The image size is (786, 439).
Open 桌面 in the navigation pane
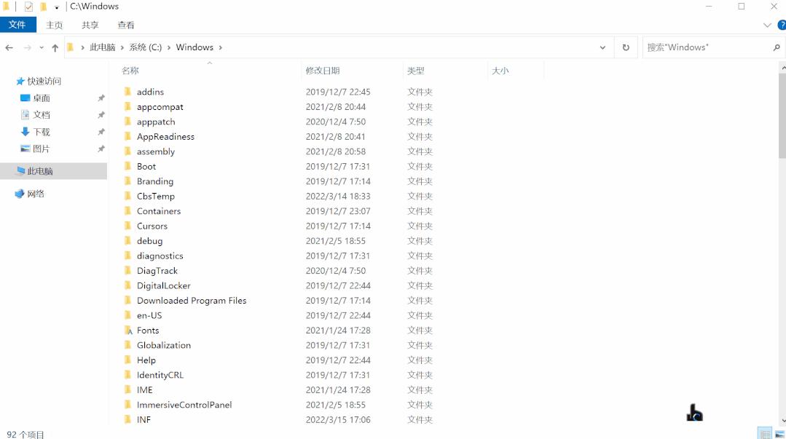coord(41,98)
